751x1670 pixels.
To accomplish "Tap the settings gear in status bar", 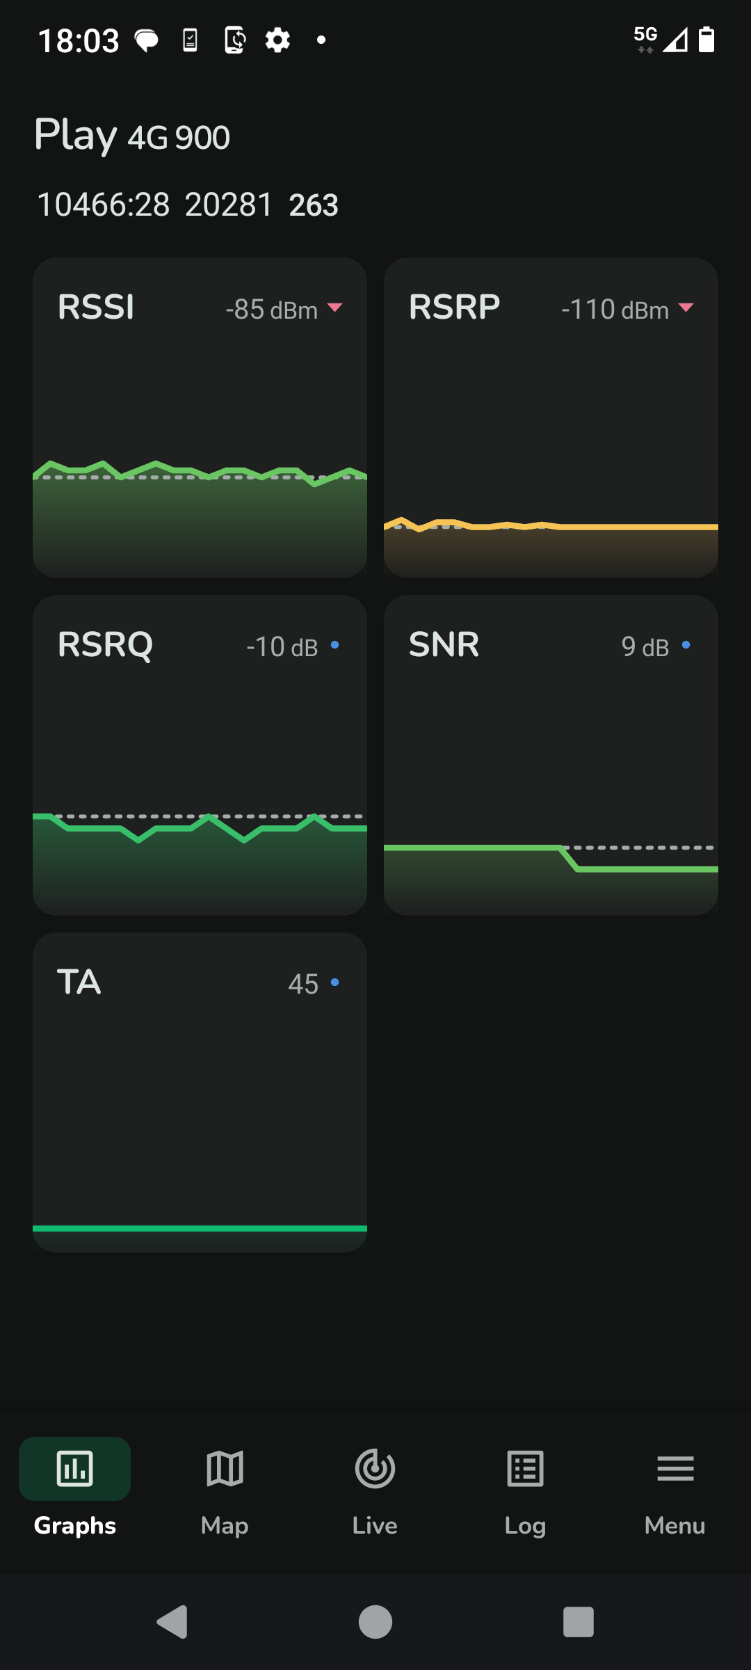I will (277, 40).
